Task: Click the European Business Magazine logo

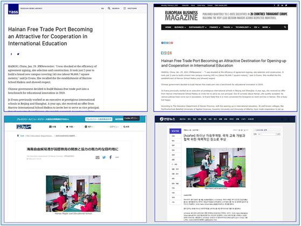Action: [181, 16]
